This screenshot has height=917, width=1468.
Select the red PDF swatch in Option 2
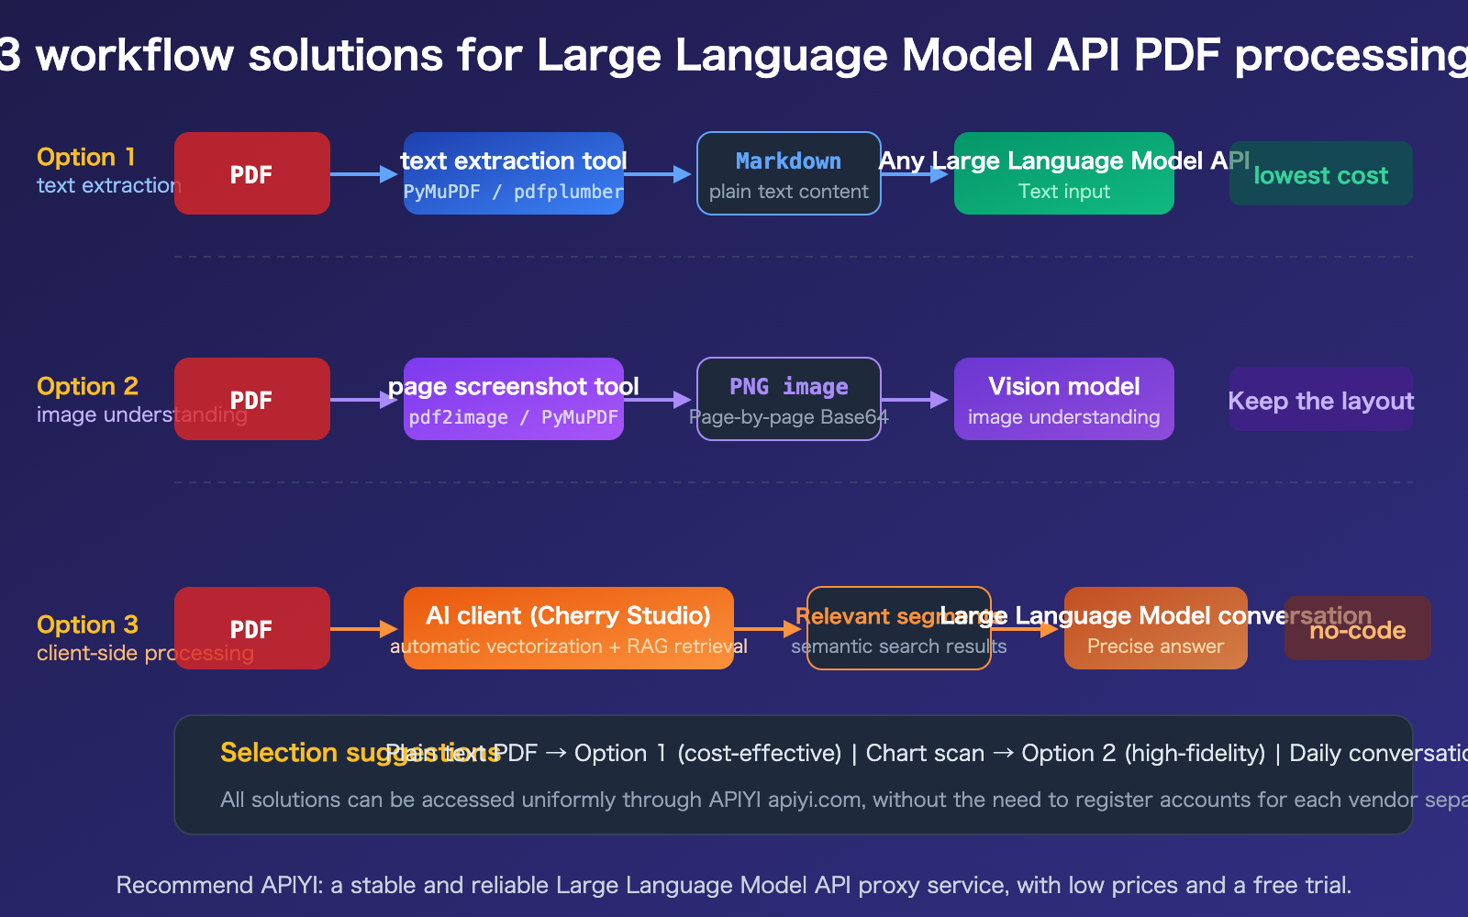tap(251, 399)
